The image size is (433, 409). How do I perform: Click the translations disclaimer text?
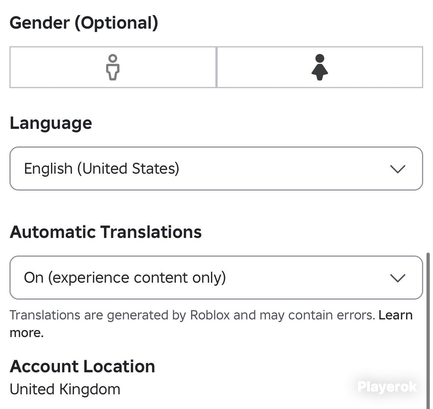click(193, 315)
